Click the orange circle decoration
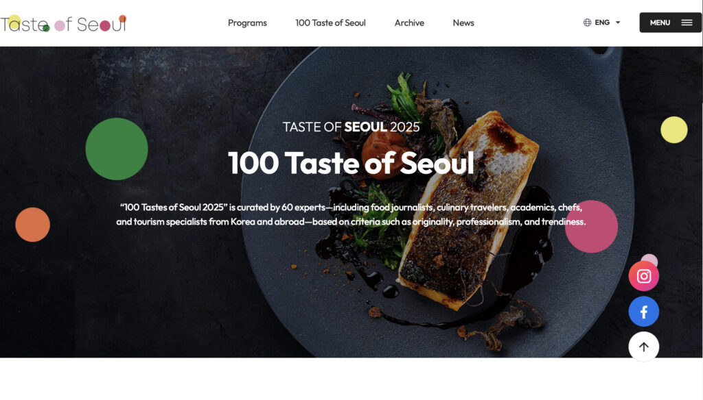This screenshot has width=703, height=400. coord(32,225)
